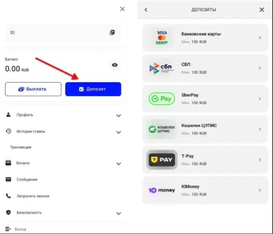The height and width of the screenshot is (234, 273).
Task: Copy the account ID with the copy icon
Action: tap(112, 33)
